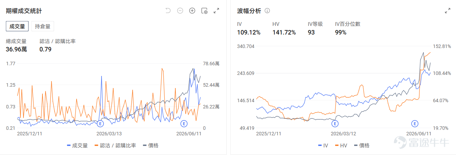Click the 2026/03/13 date label in volume chart
This screenshot has height=155, width=456.
coord(109,134)
